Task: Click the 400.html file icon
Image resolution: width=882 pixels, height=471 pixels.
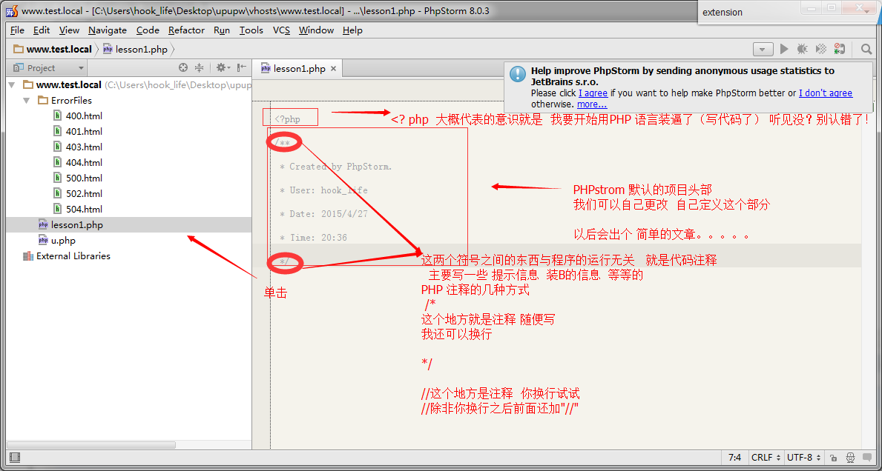Action: 57,116
